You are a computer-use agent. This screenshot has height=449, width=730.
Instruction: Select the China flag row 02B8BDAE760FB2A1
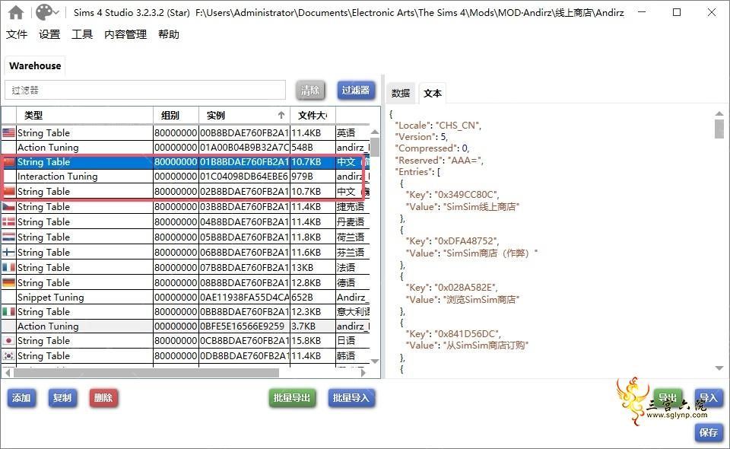pos(186,192)
